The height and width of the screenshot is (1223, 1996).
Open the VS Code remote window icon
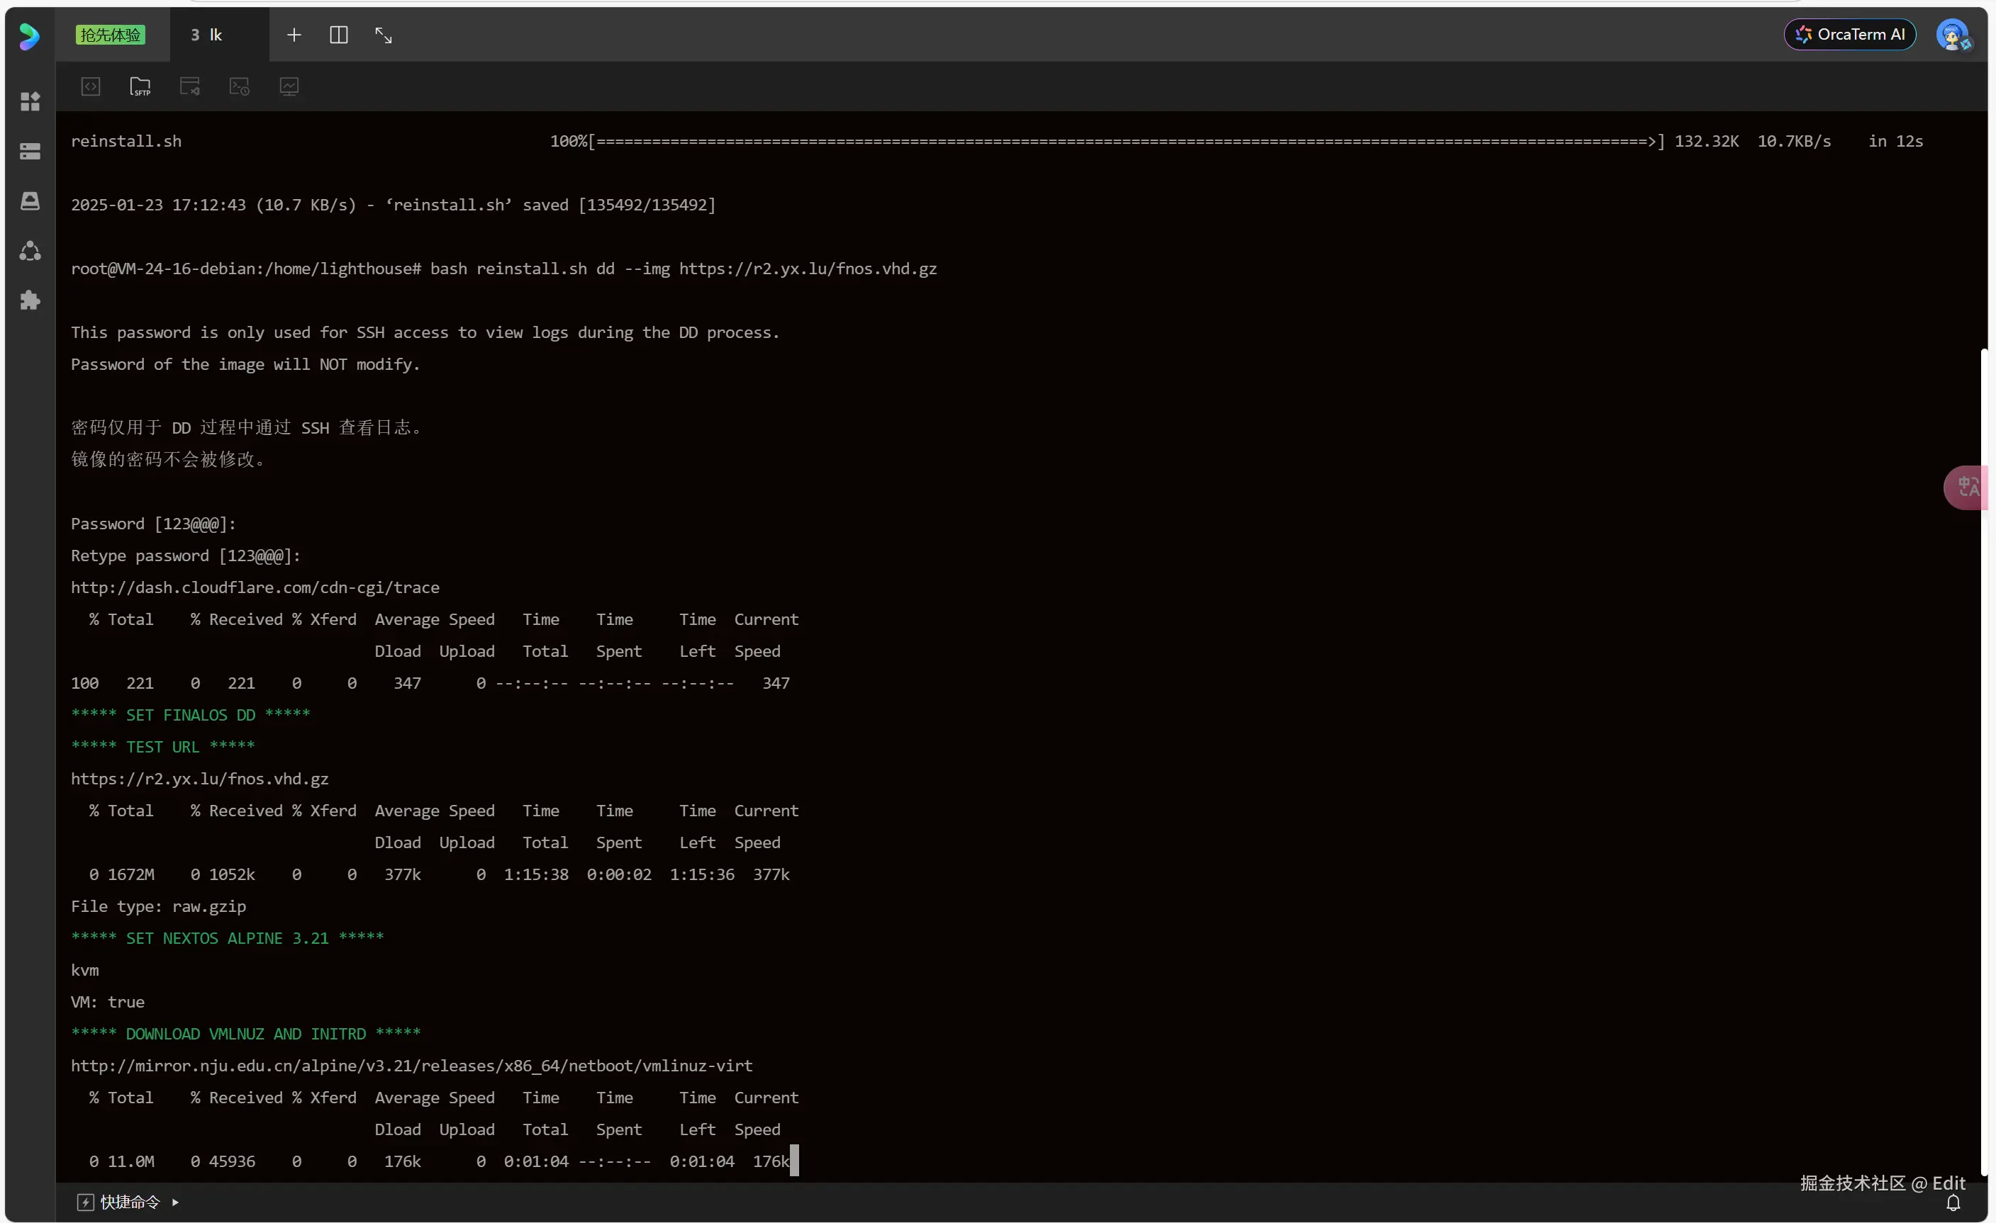[x=189, y=86]
